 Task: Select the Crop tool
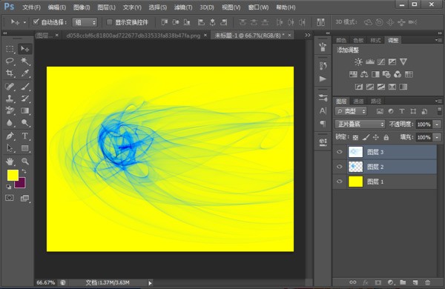(x=10, y=73)
